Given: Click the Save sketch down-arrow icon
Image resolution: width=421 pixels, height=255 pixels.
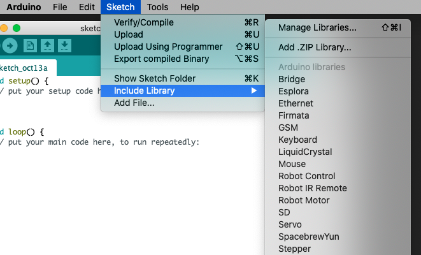Looking at the screenshot, I should (x=64, y=46).
